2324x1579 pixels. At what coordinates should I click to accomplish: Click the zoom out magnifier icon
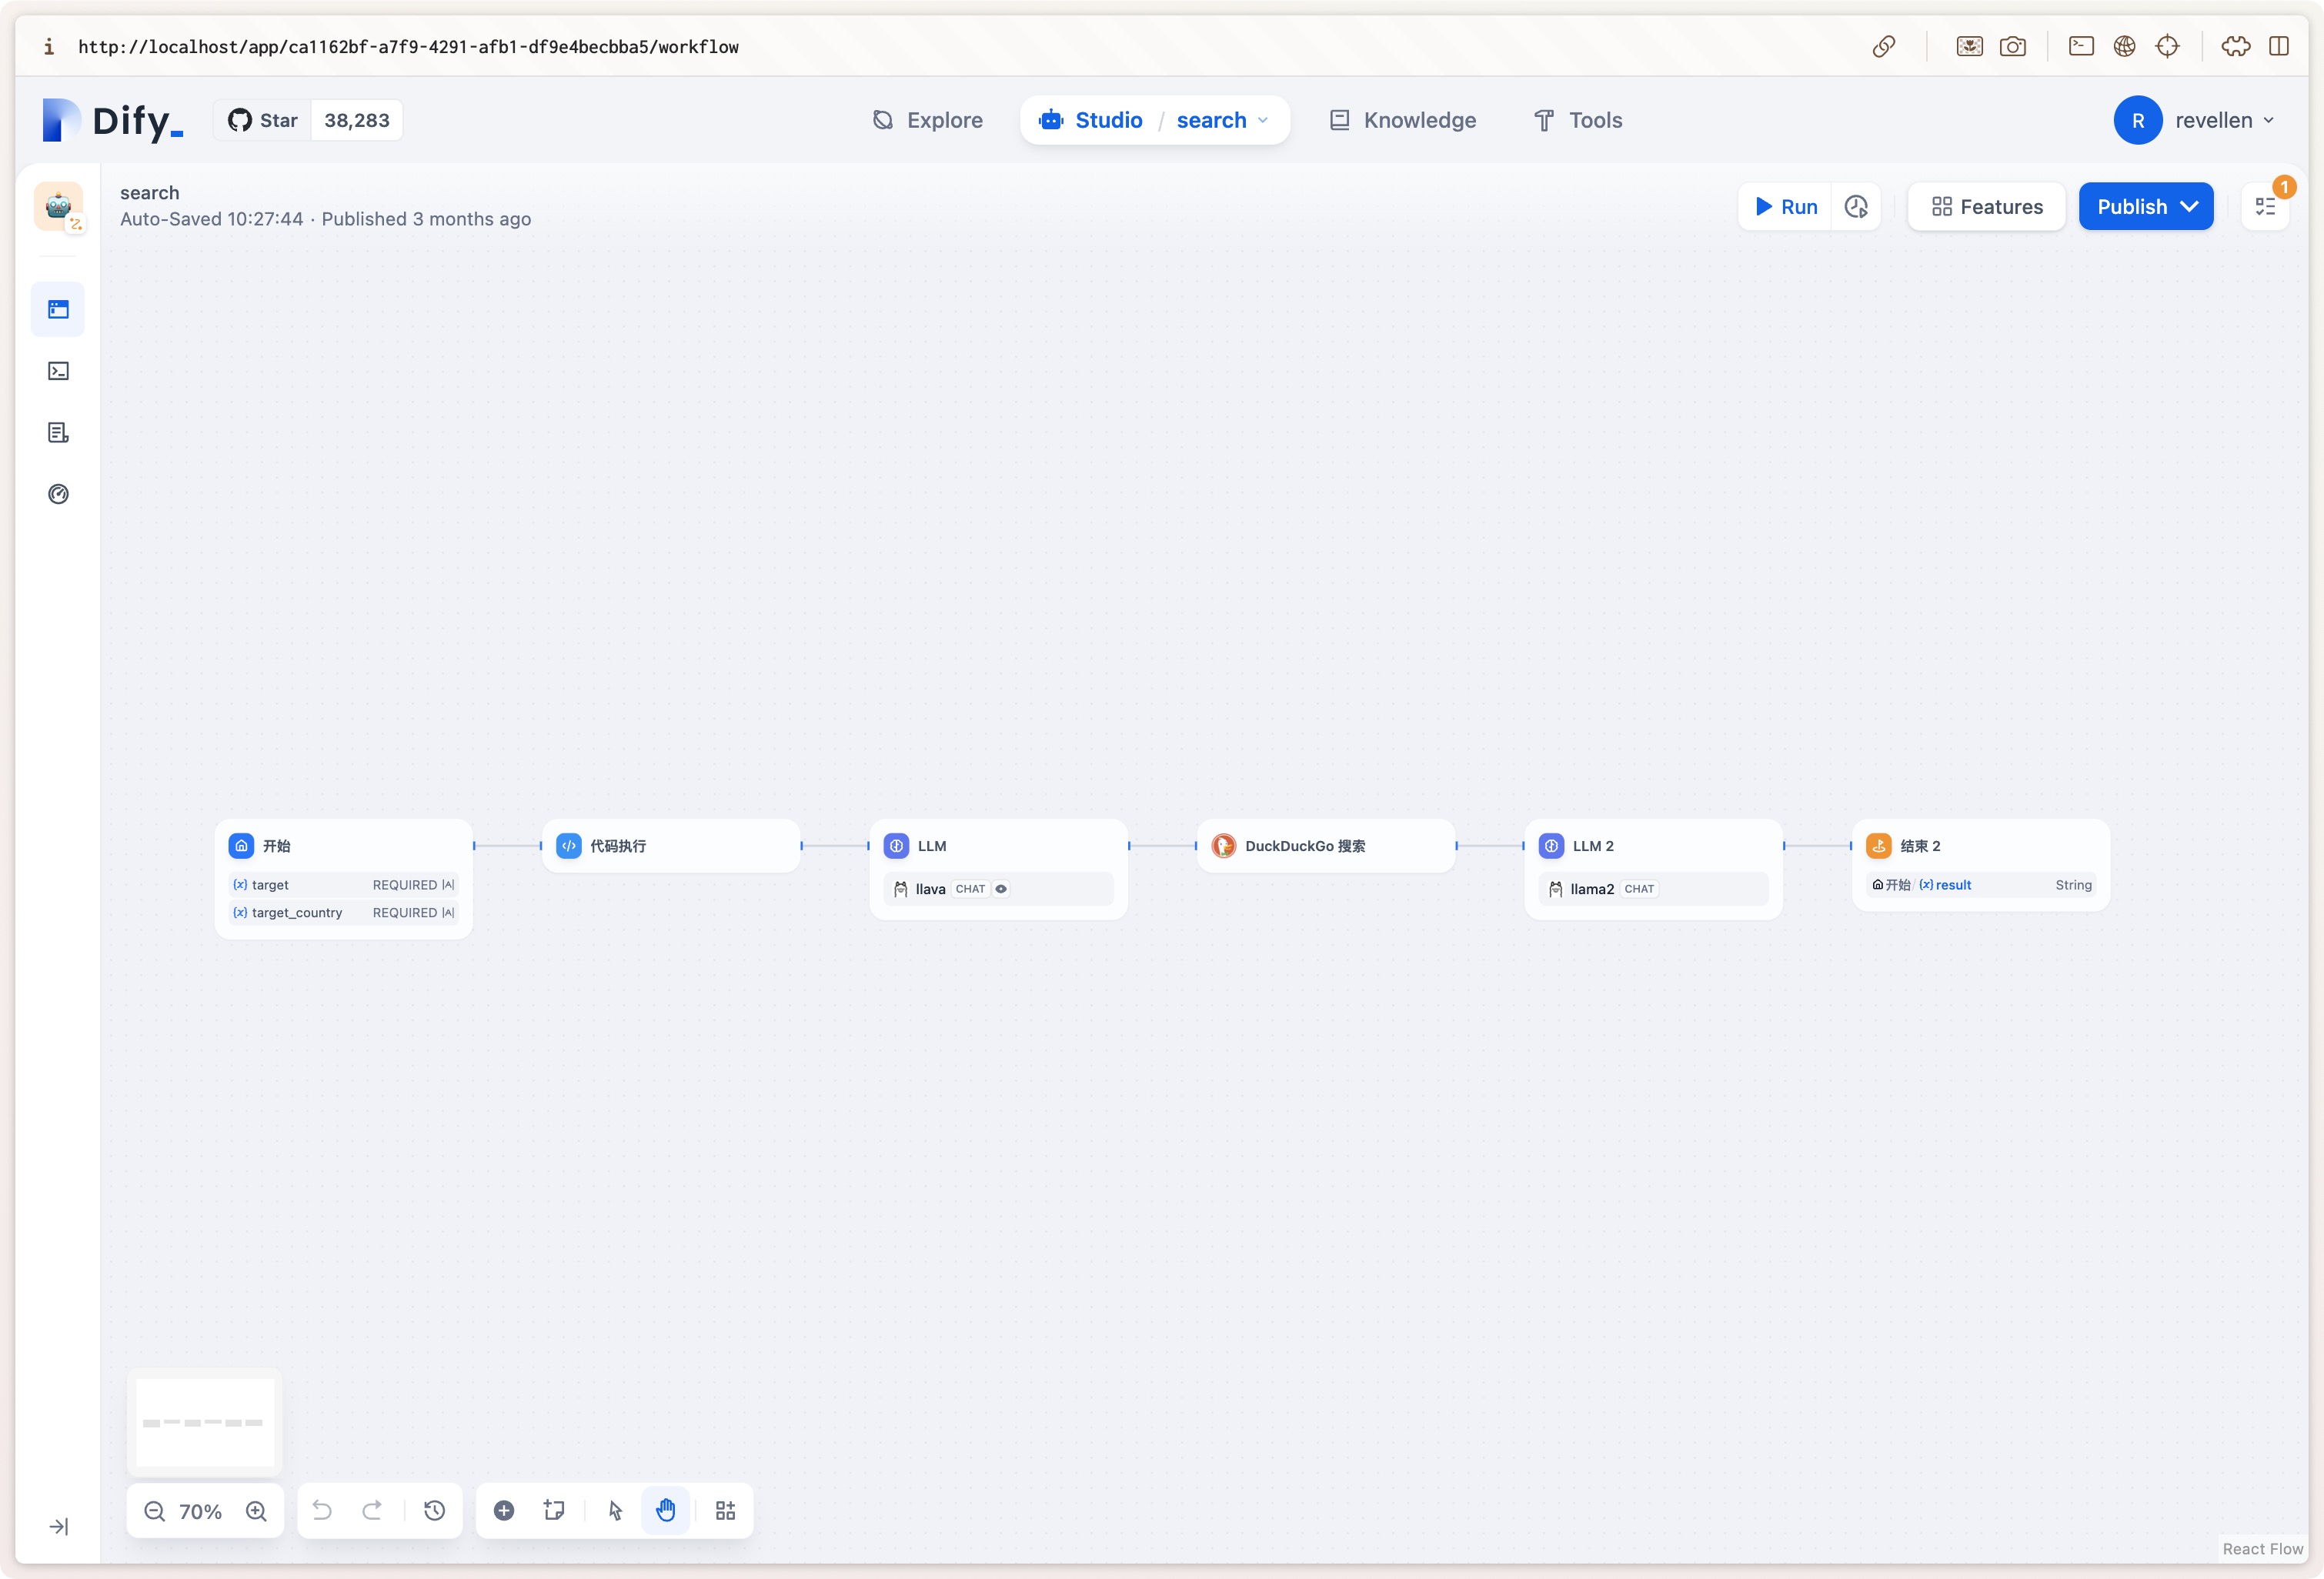pyautogui.click(x=154, y=1510)
